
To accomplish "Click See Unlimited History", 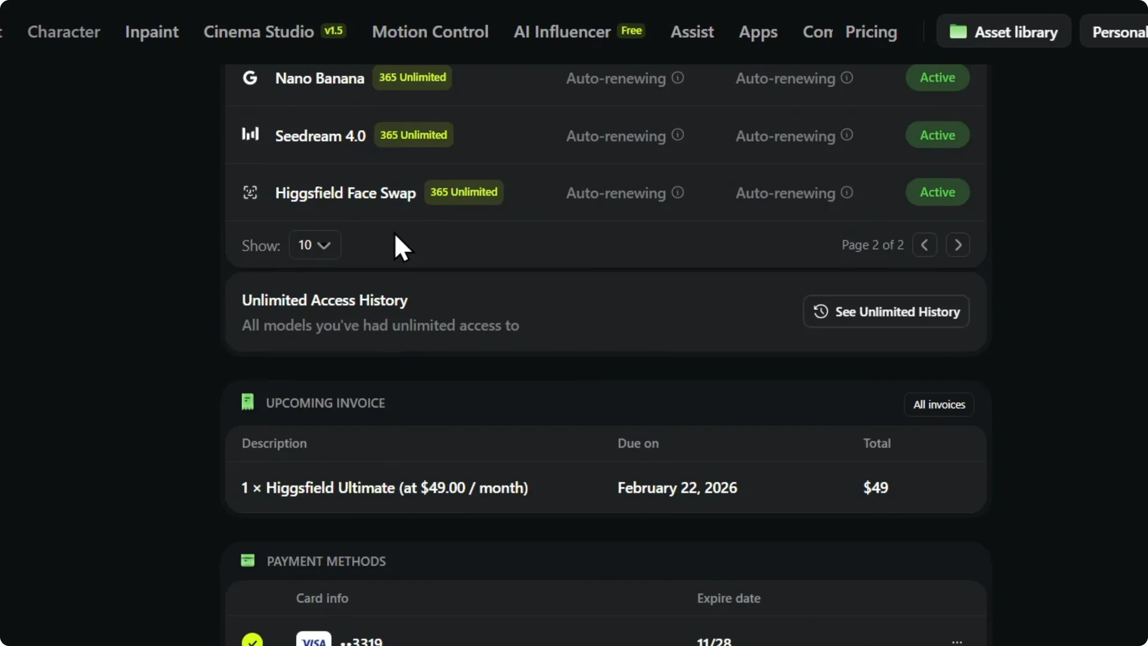I will [x=886, y=311].
